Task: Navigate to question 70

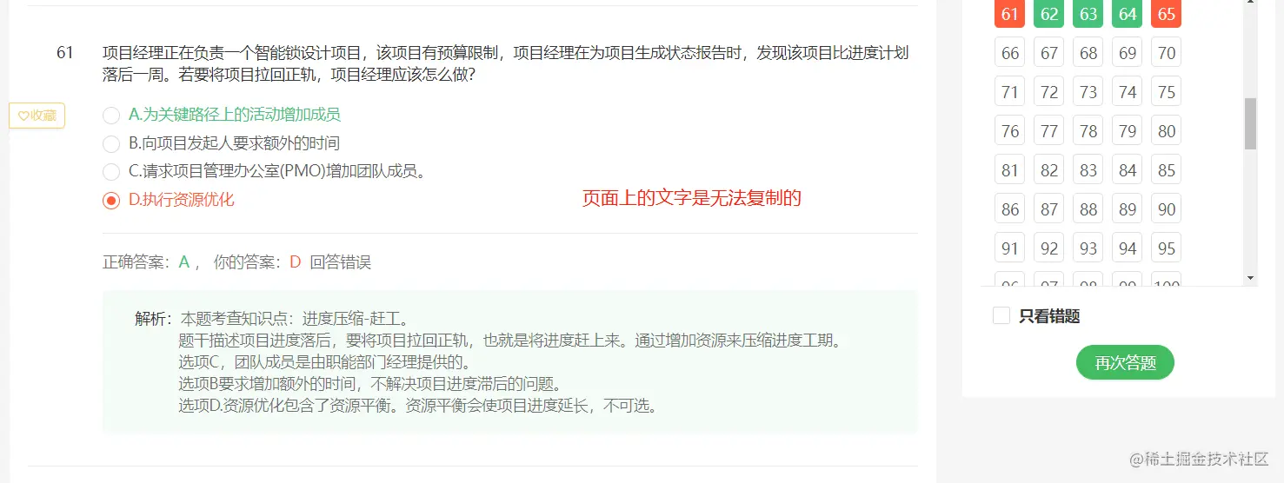Action: 1167,53
